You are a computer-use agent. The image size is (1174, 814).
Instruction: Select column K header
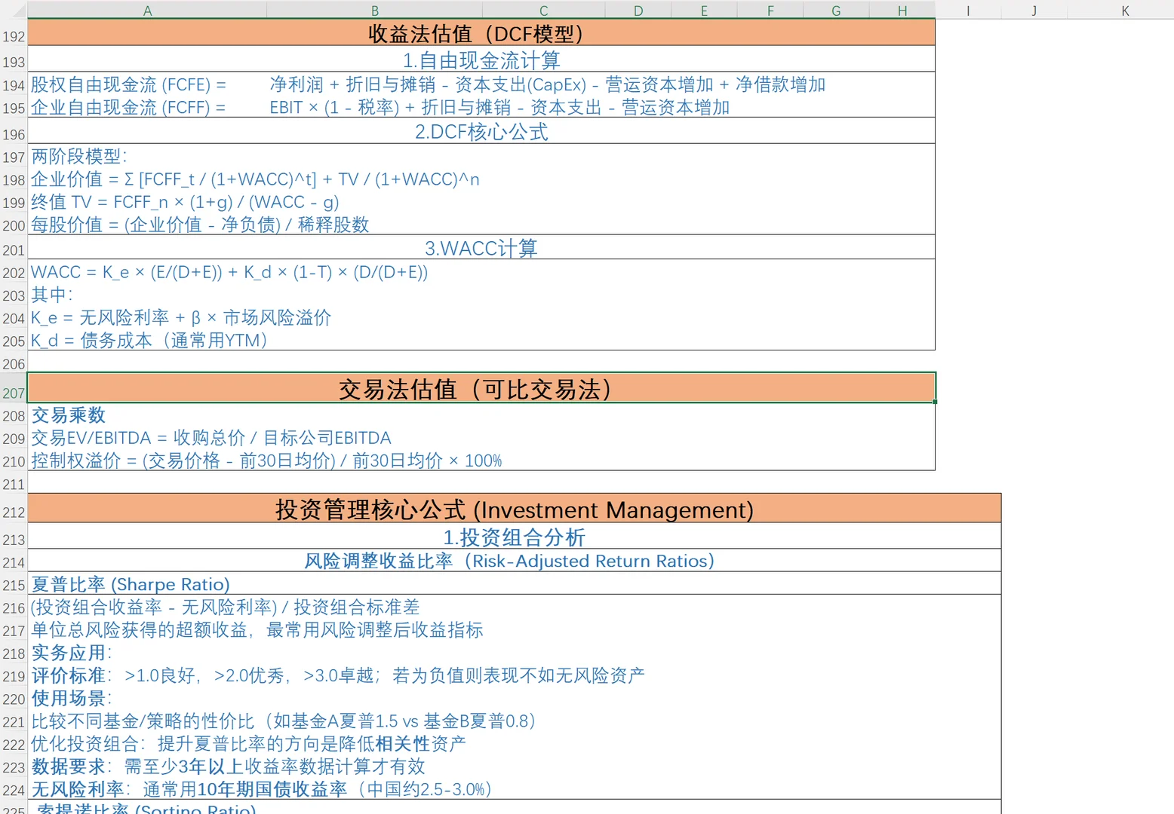pyautogui.click(x=1125, y=11)
